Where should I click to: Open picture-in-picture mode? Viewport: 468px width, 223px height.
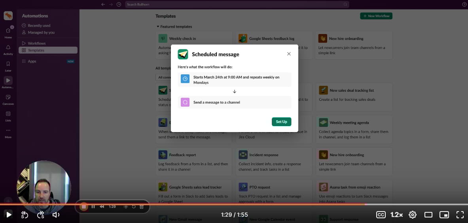(x=444, y=215)
